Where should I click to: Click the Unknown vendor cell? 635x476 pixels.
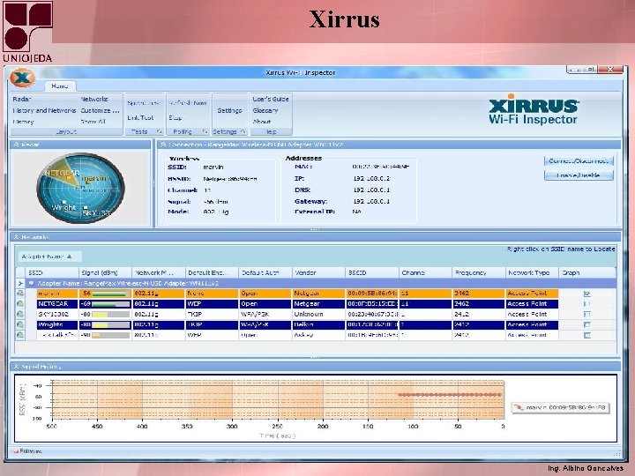coord(318,314)
